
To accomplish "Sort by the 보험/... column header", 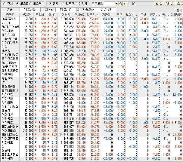I will coord(132,15).
